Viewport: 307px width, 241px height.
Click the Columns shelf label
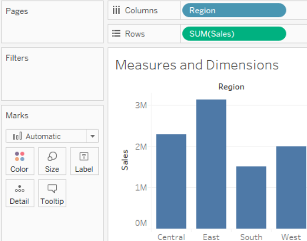[x=141, y=10]
